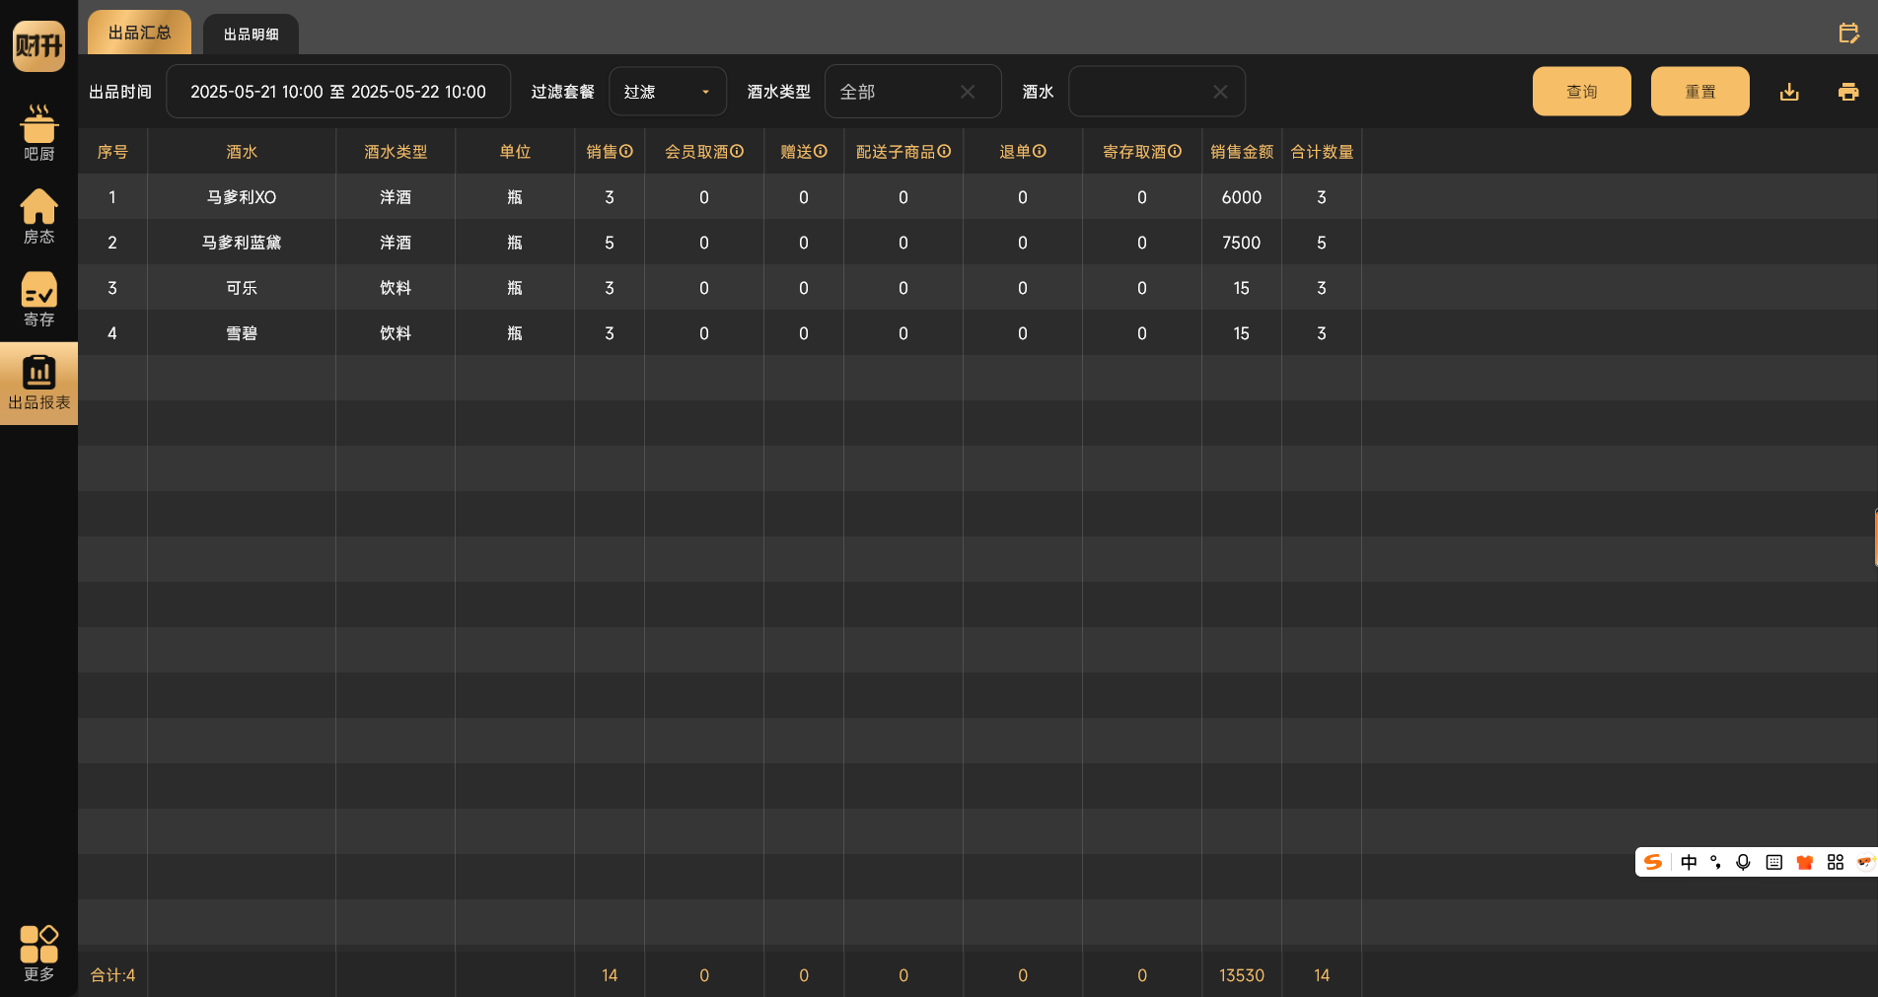The width and height of the screenshot is (1878, 997).
Task: Click the 重置 button
Action: pos(1700,92)
